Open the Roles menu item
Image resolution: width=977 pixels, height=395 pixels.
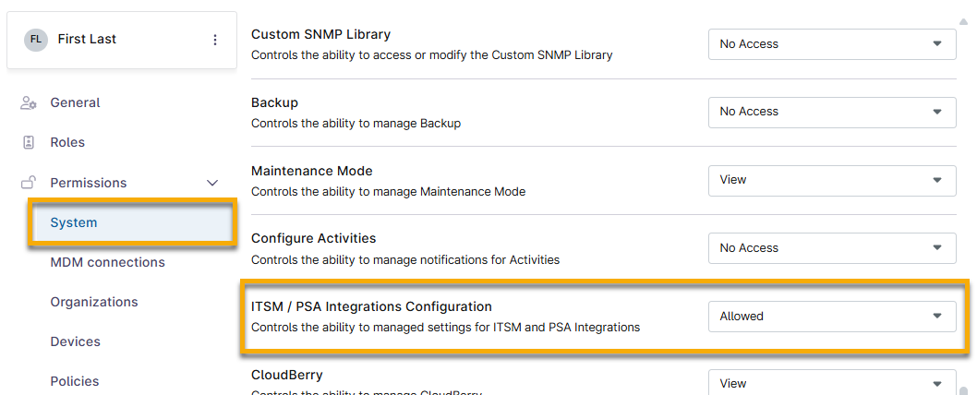(67, 143)
